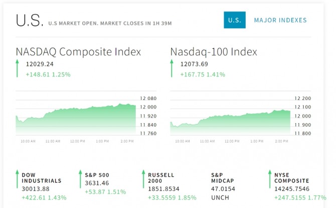
Task: Select the U.S. tab button
Action: tap(234, 21)
